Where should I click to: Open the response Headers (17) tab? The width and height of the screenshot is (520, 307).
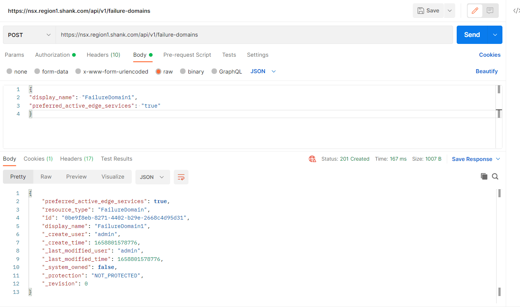coord(76,159)
